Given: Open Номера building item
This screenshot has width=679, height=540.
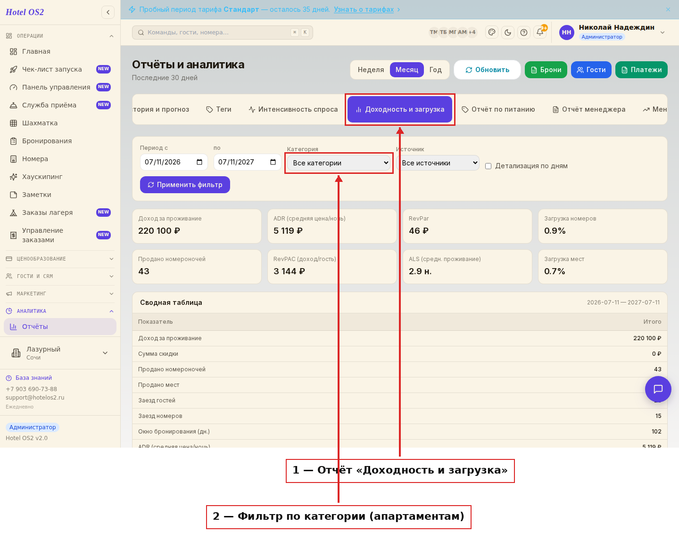Looking at the screenshot, I should click(x=60, y=159).
